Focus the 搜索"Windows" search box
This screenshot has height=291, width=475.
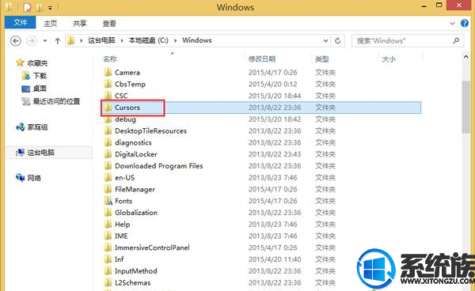point(408,40)
